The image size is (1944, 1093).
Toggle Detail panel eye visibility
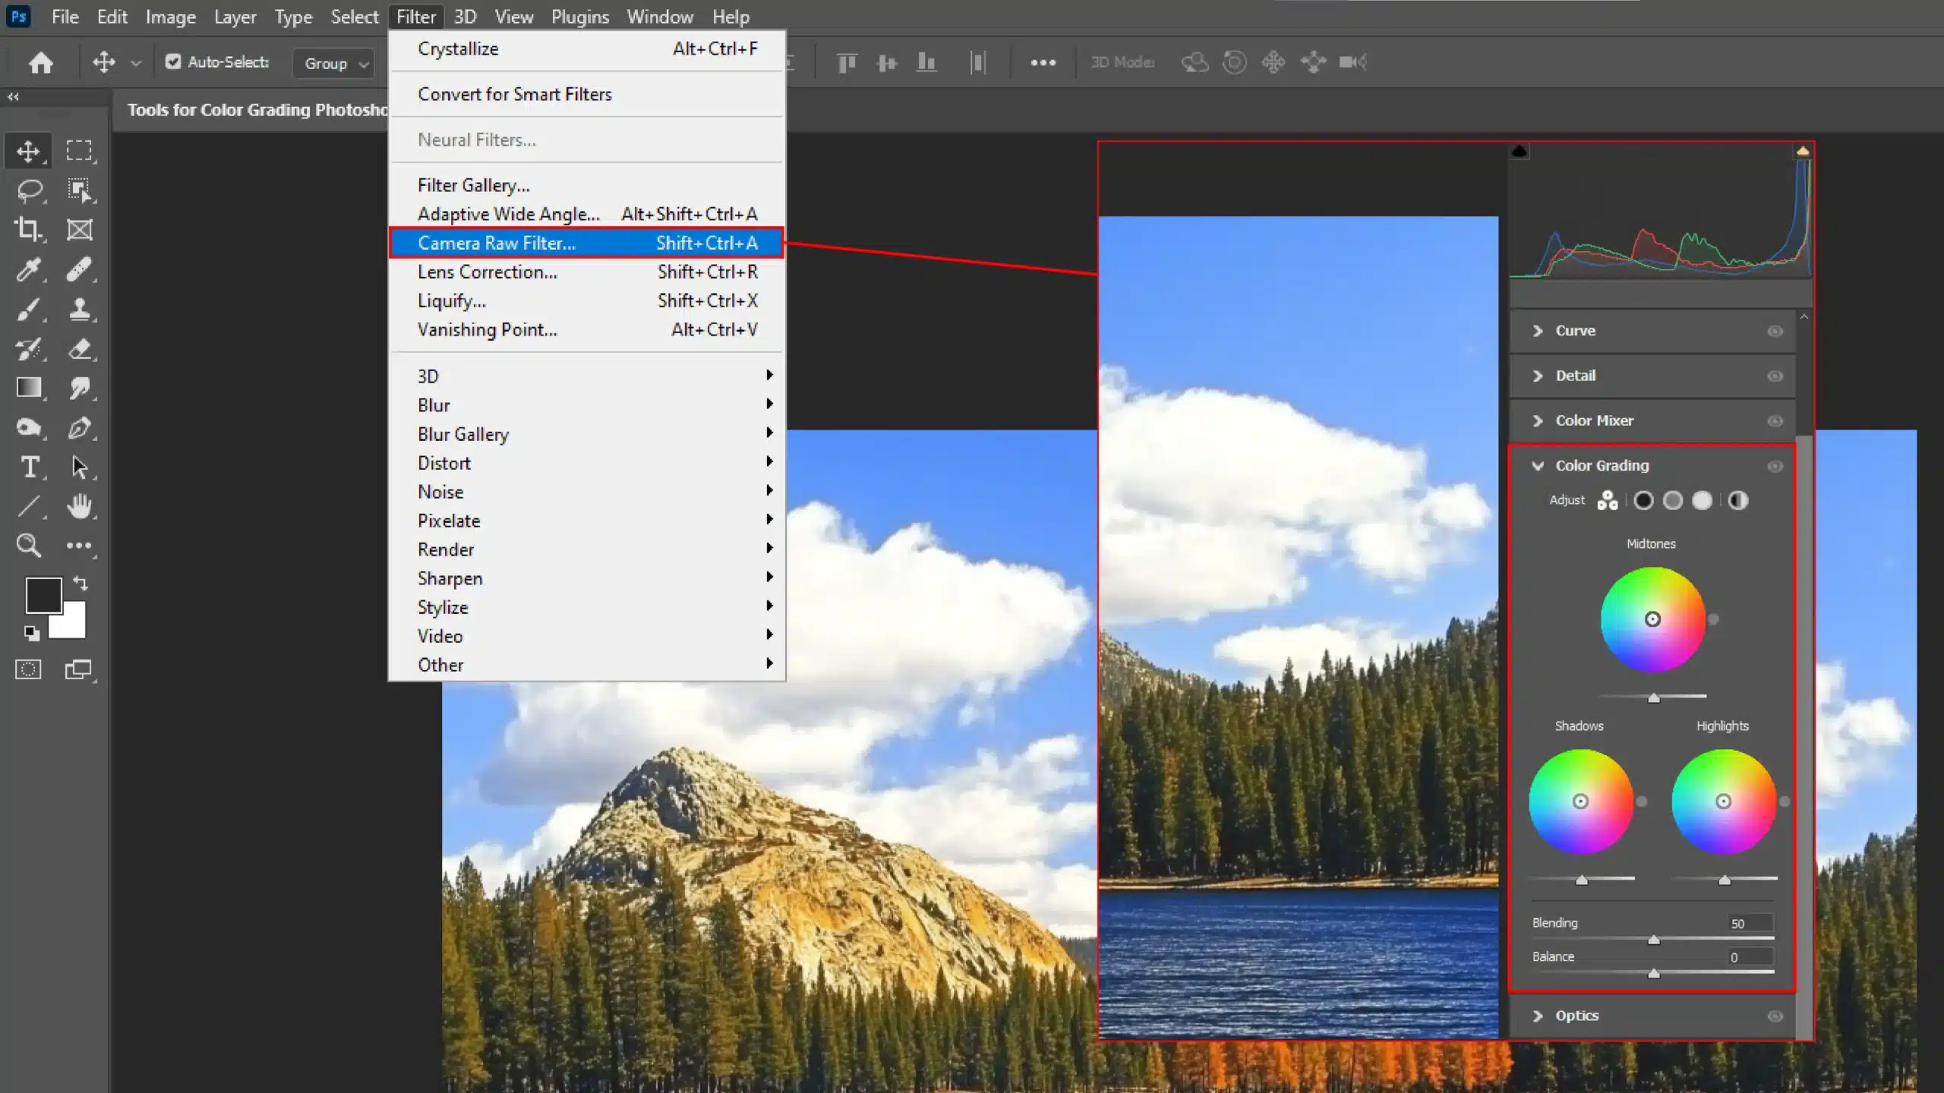[1775, 376]
